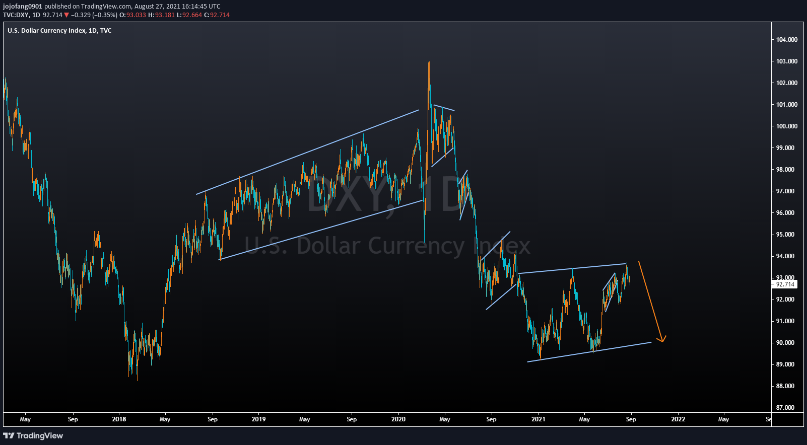Click the 2020 label on the time axis
The width and height of the screenshot is (807, 445).
tap(398, 419)
